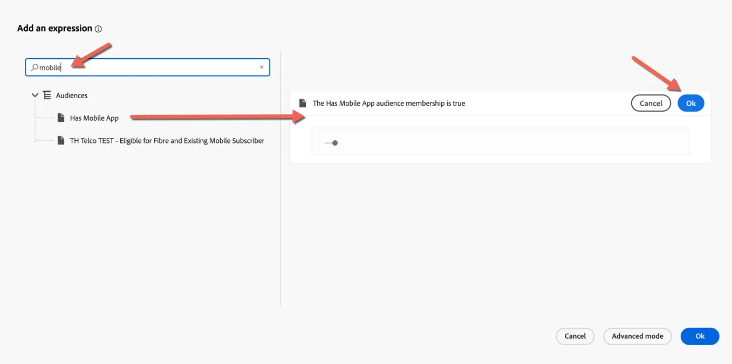Click the magnifier icon in the search box

coord(35,67)
